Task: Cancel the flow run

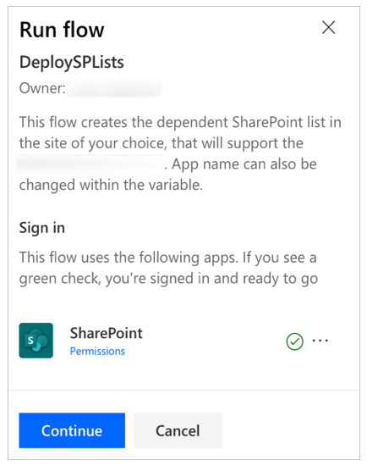Action: pyautogui.click(x=178, y=430)
